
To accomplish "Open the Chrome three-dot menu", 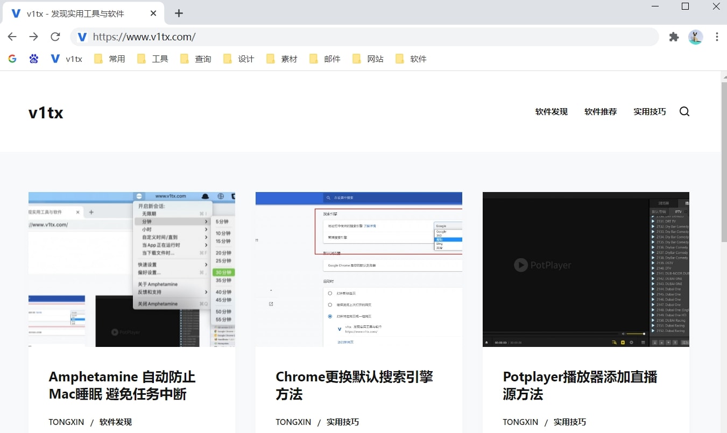I will [x=717, y=37].
